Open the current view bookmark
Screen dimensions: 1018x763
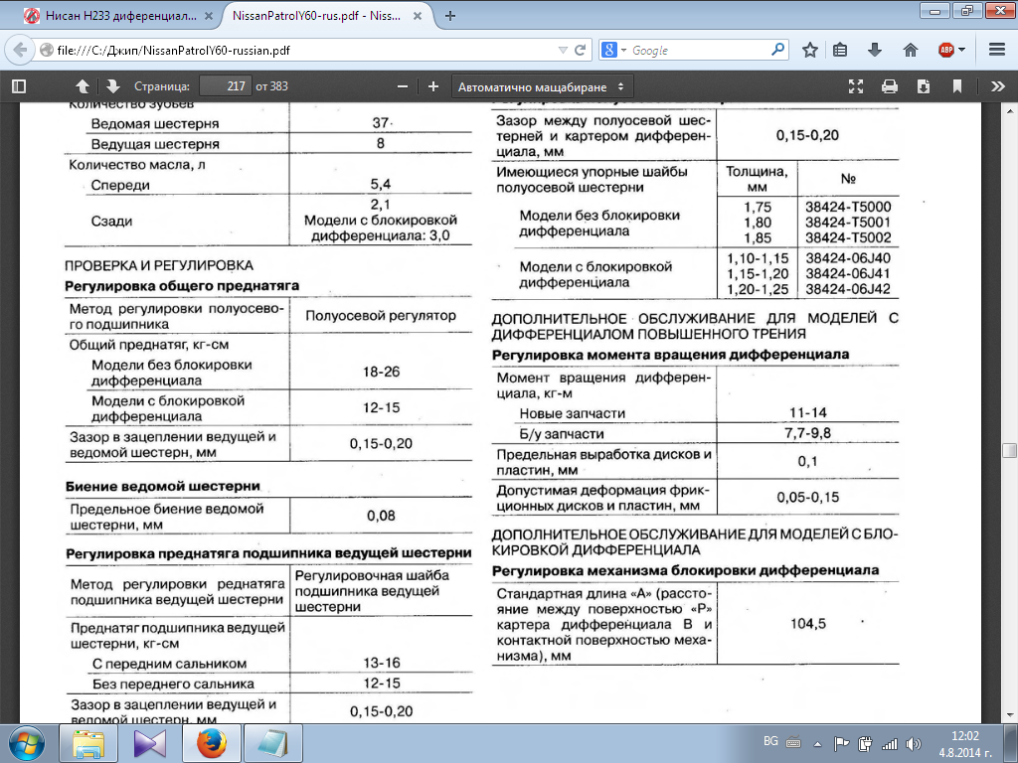tap(957, 86)
